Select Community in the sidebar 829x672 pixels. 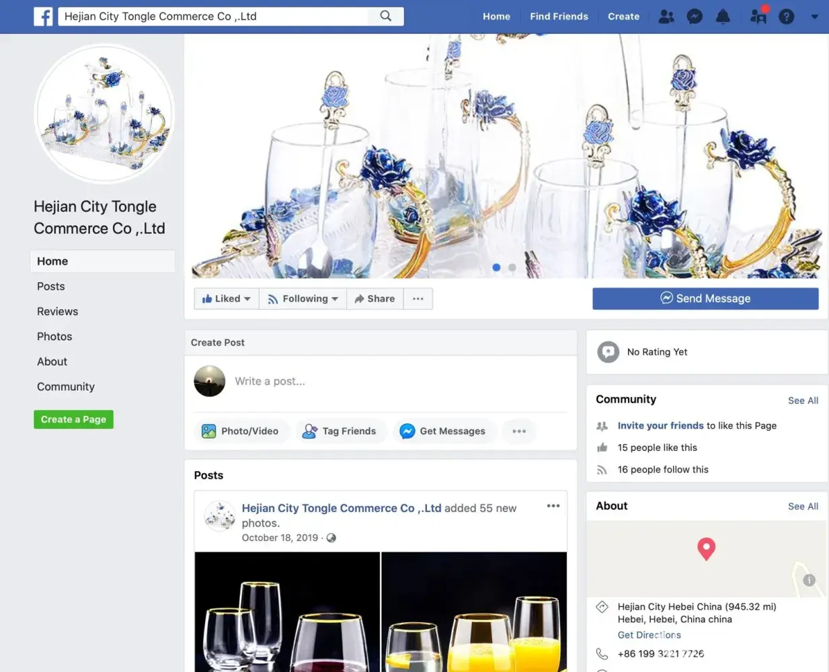point(66,386)
